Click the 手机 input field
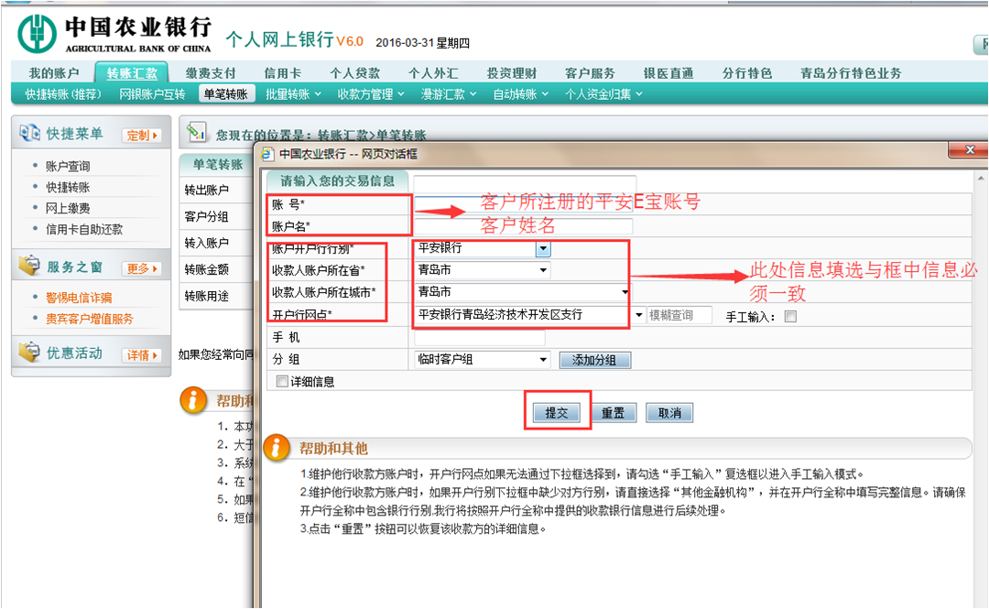 (x=479, y=338)
